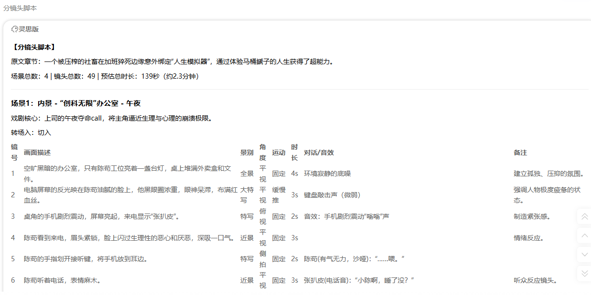Click the 环境寂静的底噪 sound cell

click(x=327, y=174)
